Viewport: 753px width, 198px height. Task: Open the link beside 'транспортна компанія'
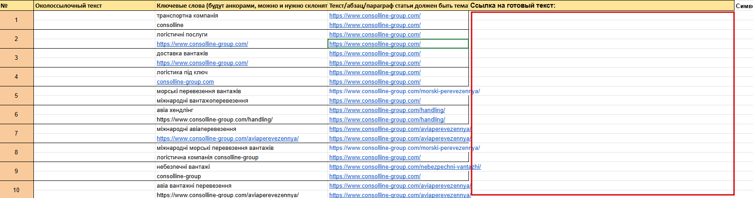(x=375, y=16)
